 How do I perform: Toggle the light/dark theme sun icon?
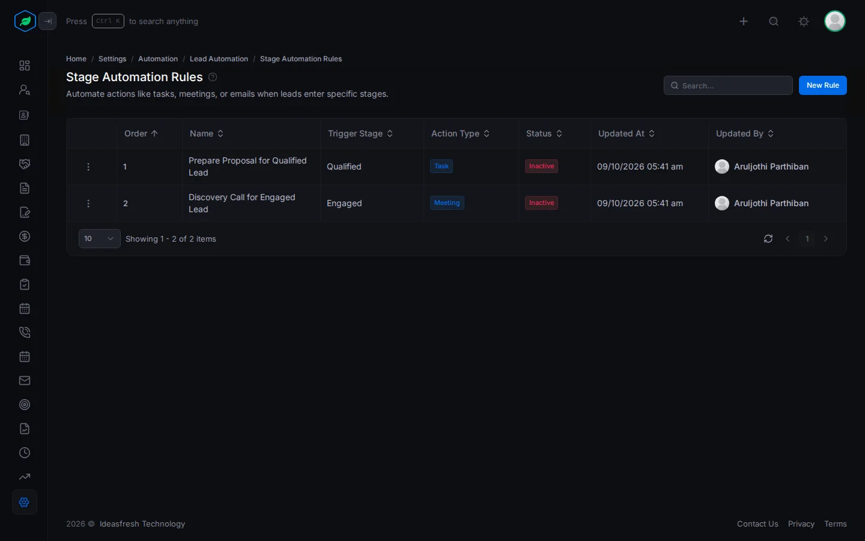[x=804, y=22]
